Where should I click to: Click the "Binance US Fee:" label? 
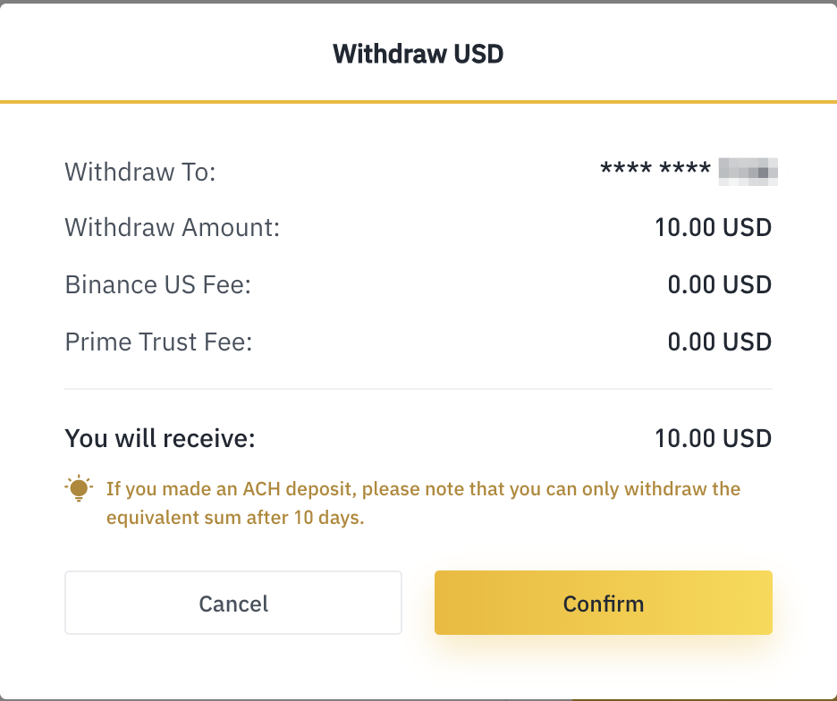click(x=158, y=284)
